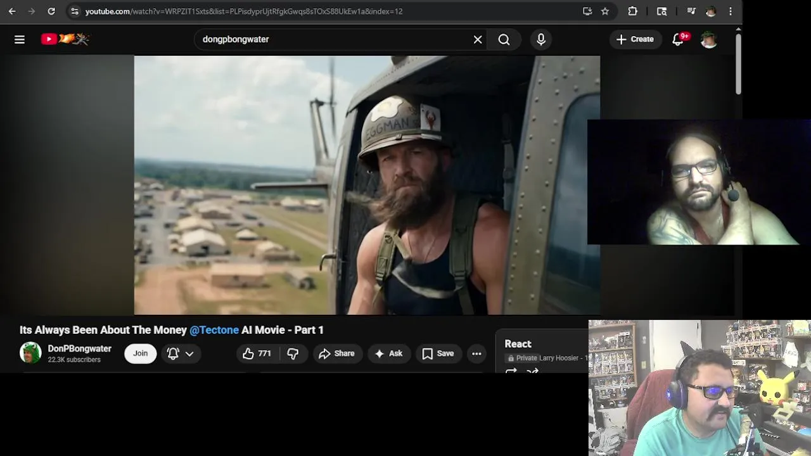Clear the search text with X
The image size is (811, 456).
pos(478,39)
